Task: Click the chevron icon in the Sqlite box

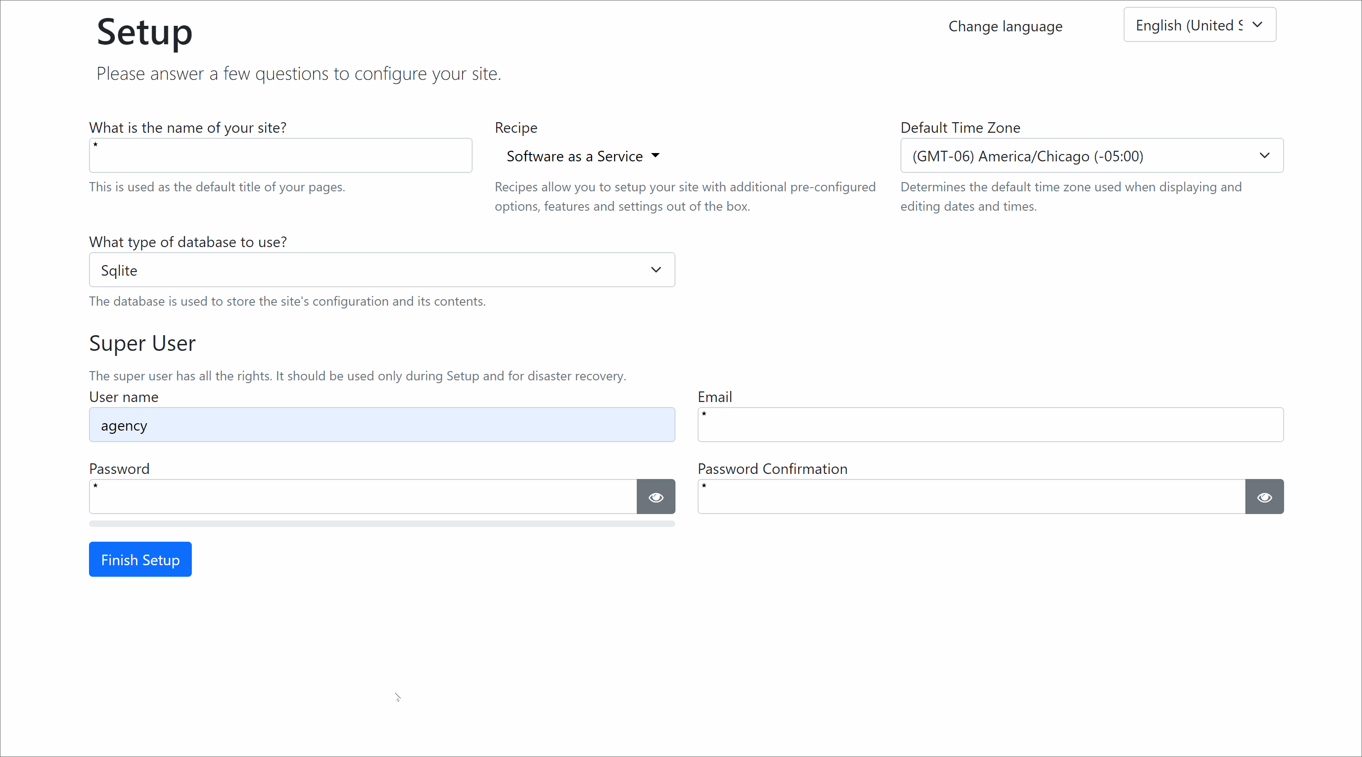Action: point(656,270)
